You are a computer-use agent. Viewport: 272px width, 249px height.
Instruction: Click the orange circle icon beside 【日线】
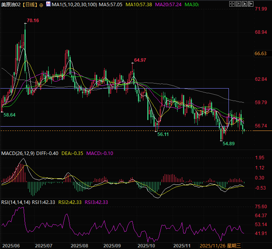[41, 5]
